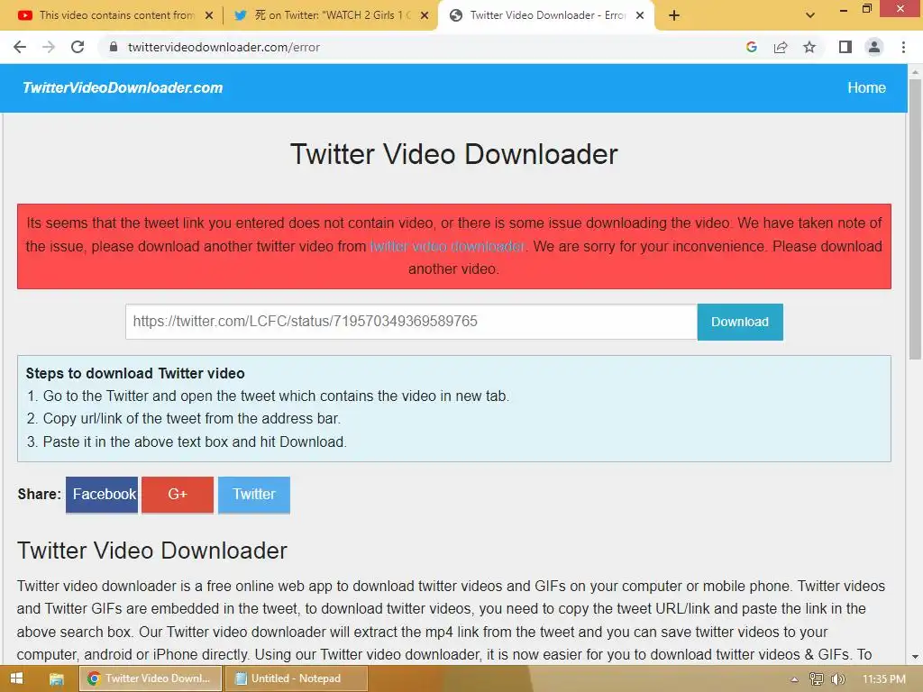The image size is (923, 692).
Task: Select Twitter Video Downloader Error tab
Action: point(546,15)
